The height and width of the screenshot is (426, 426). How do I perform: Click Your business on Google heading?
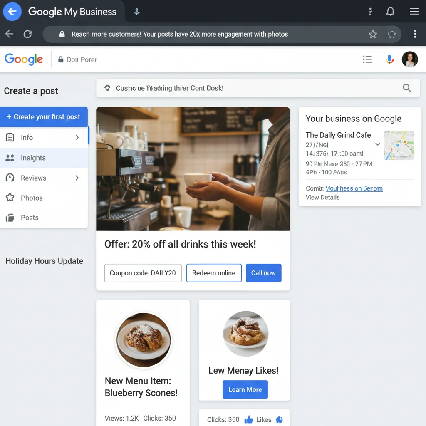pos(353,119)
